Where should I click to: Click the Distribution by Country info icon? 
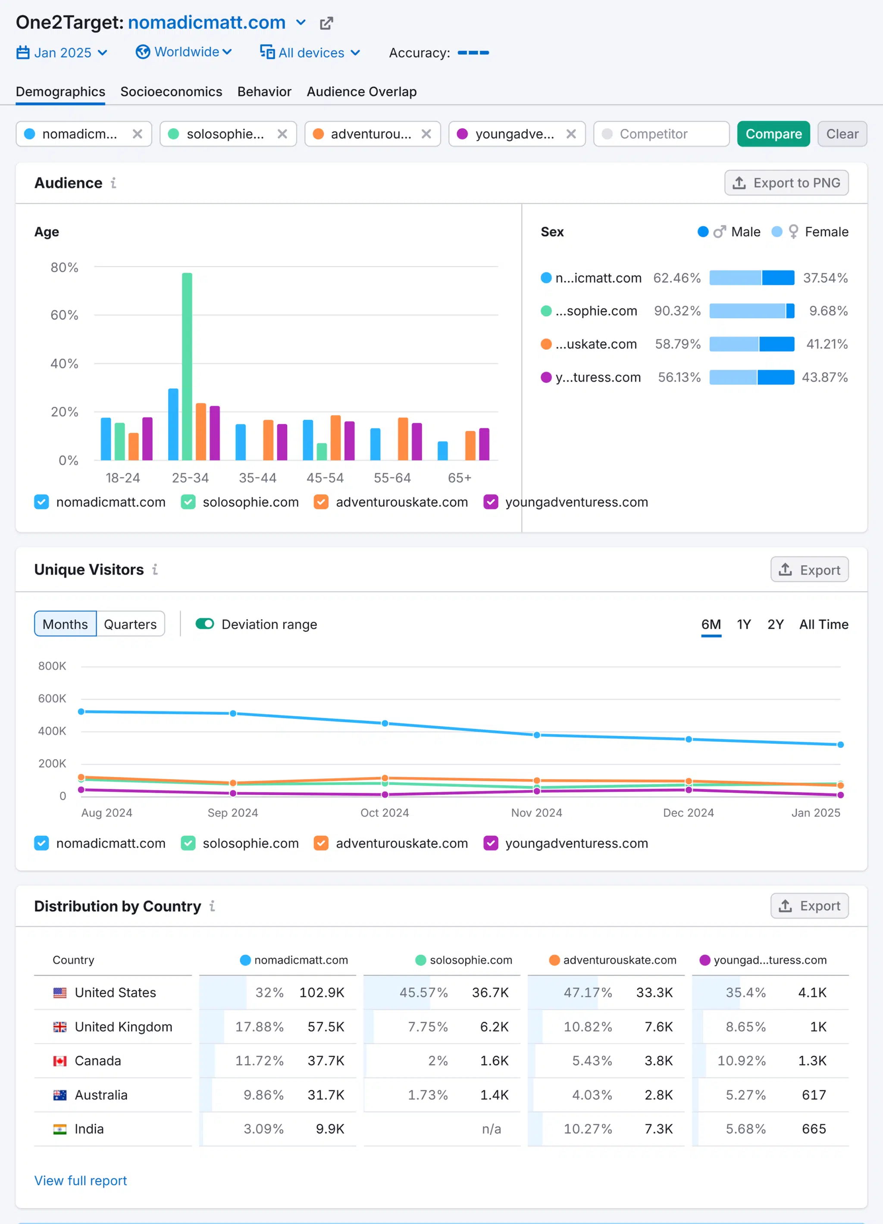(212, 906)
